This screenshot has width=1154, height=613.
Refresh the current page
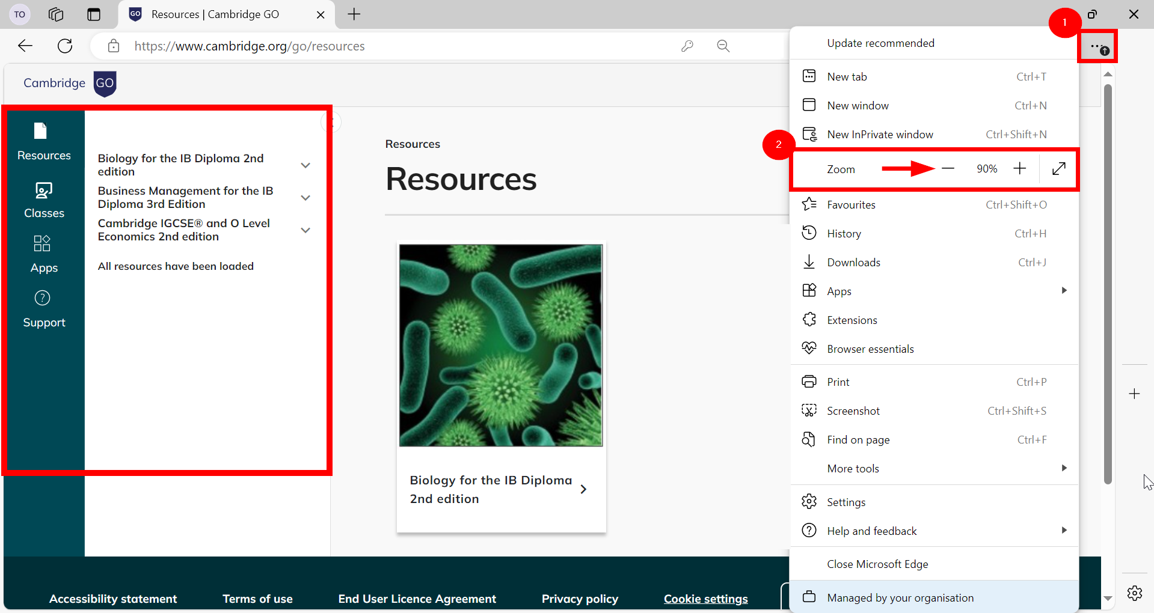tap(65, 46)
